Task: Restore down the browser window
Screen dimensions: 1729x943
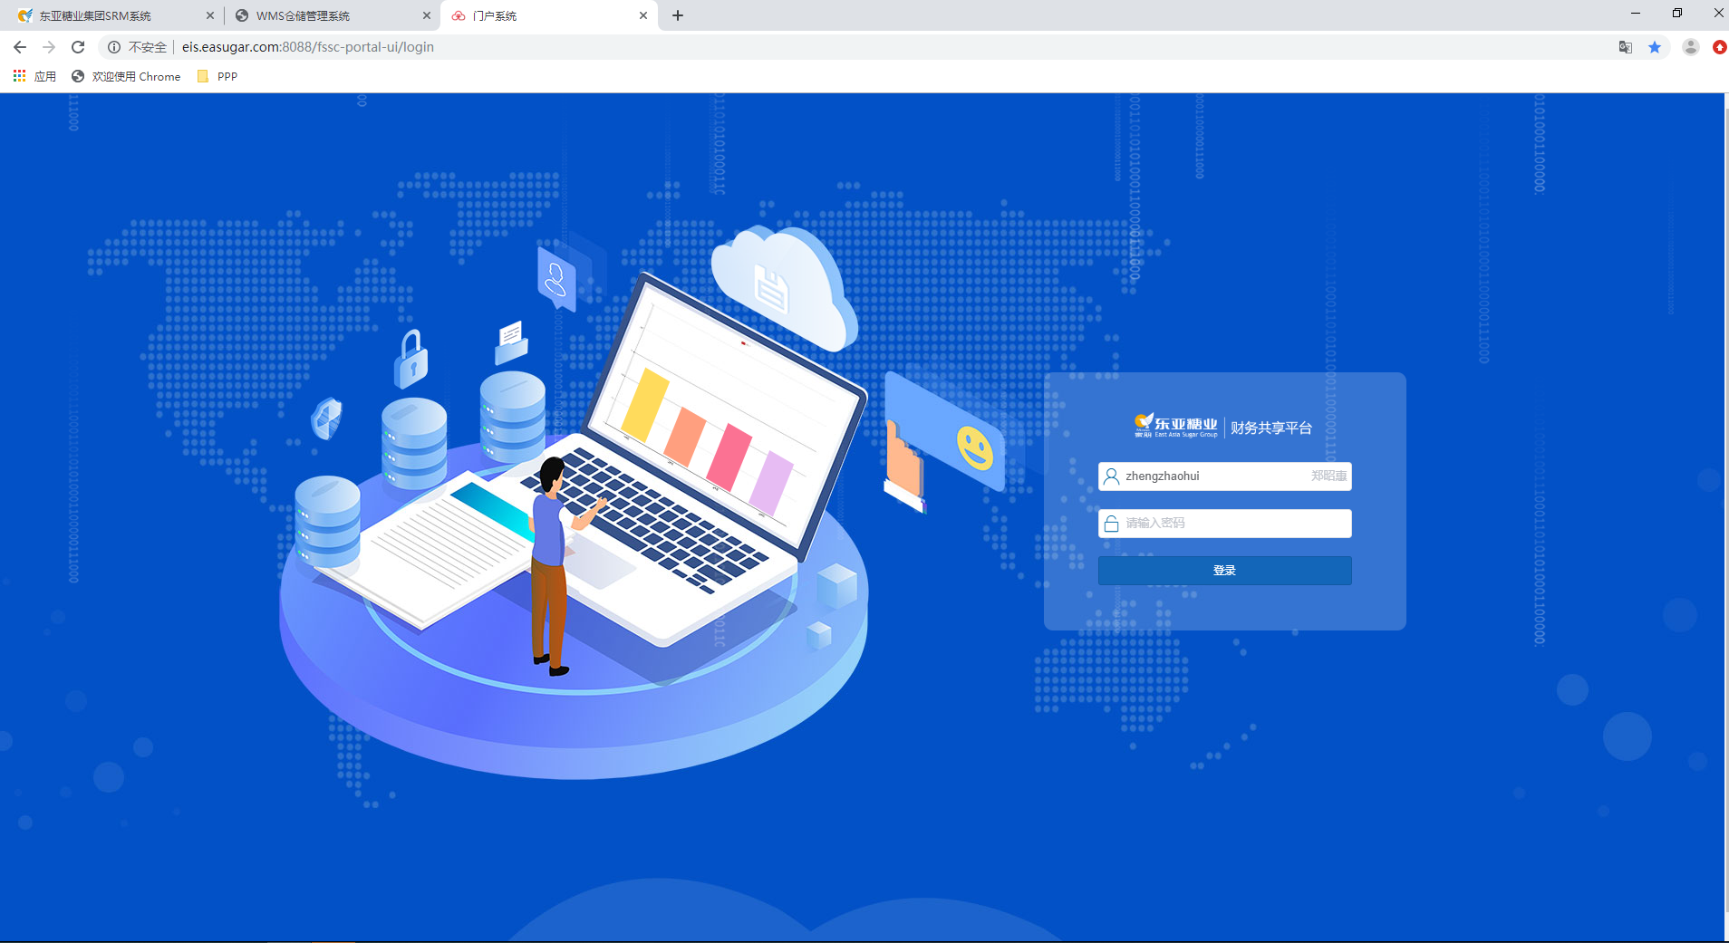Action: [1677, 14]
